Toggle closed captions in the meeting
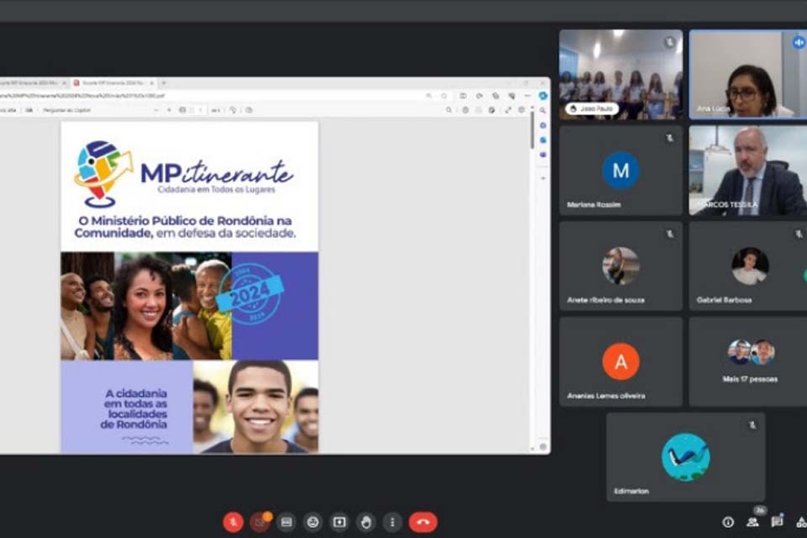The image size is (807, 538). (286, 522)
